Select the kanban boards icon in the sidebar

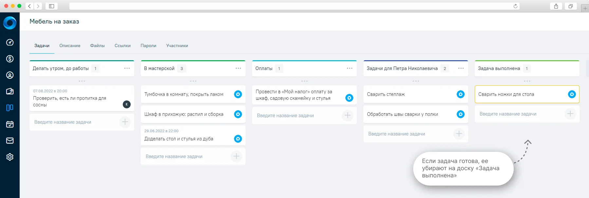point(10,108)
